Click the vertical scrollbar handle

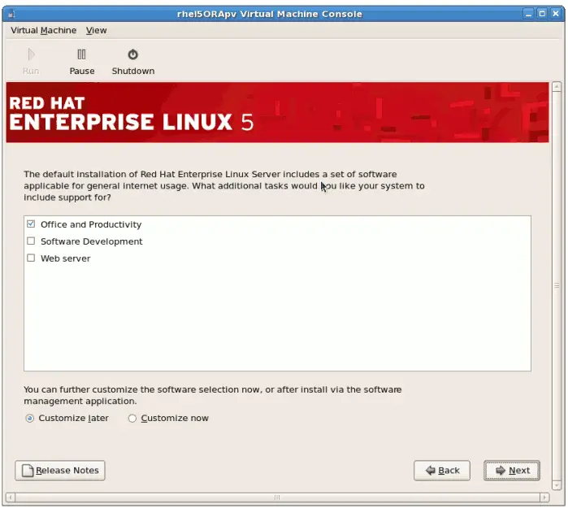[557, 284]
